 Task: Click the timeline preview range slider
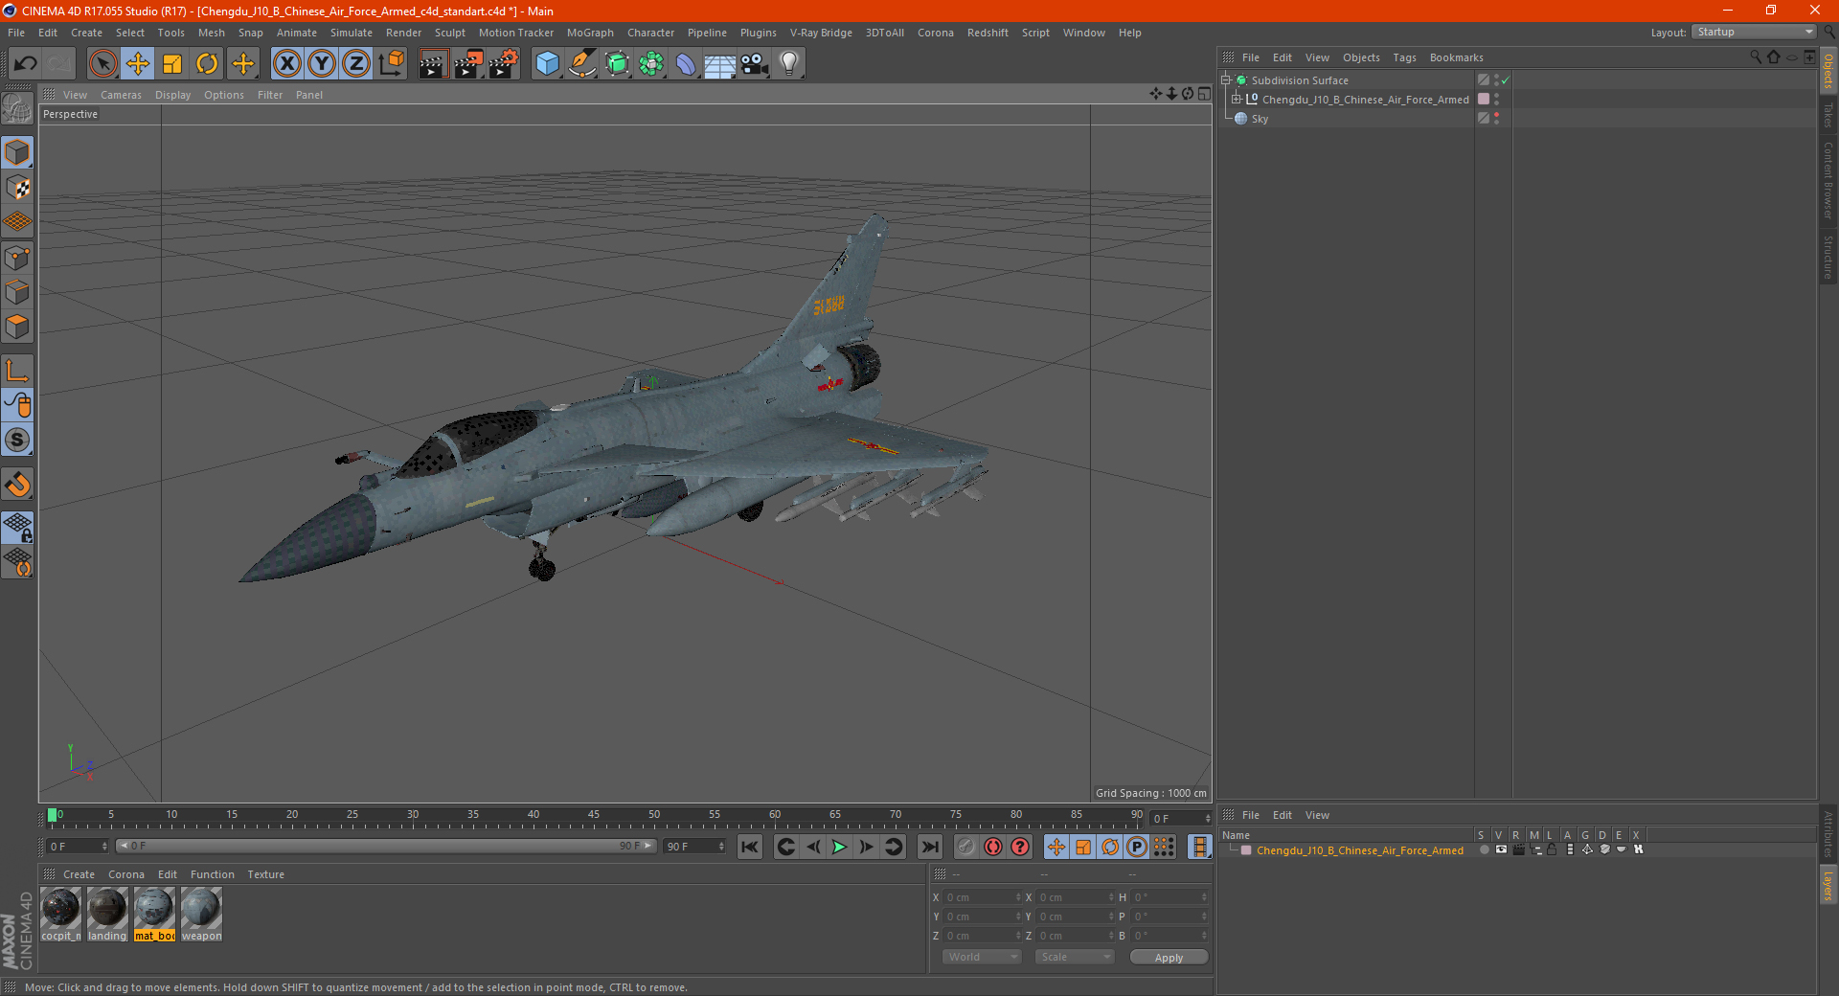point(385,846)
